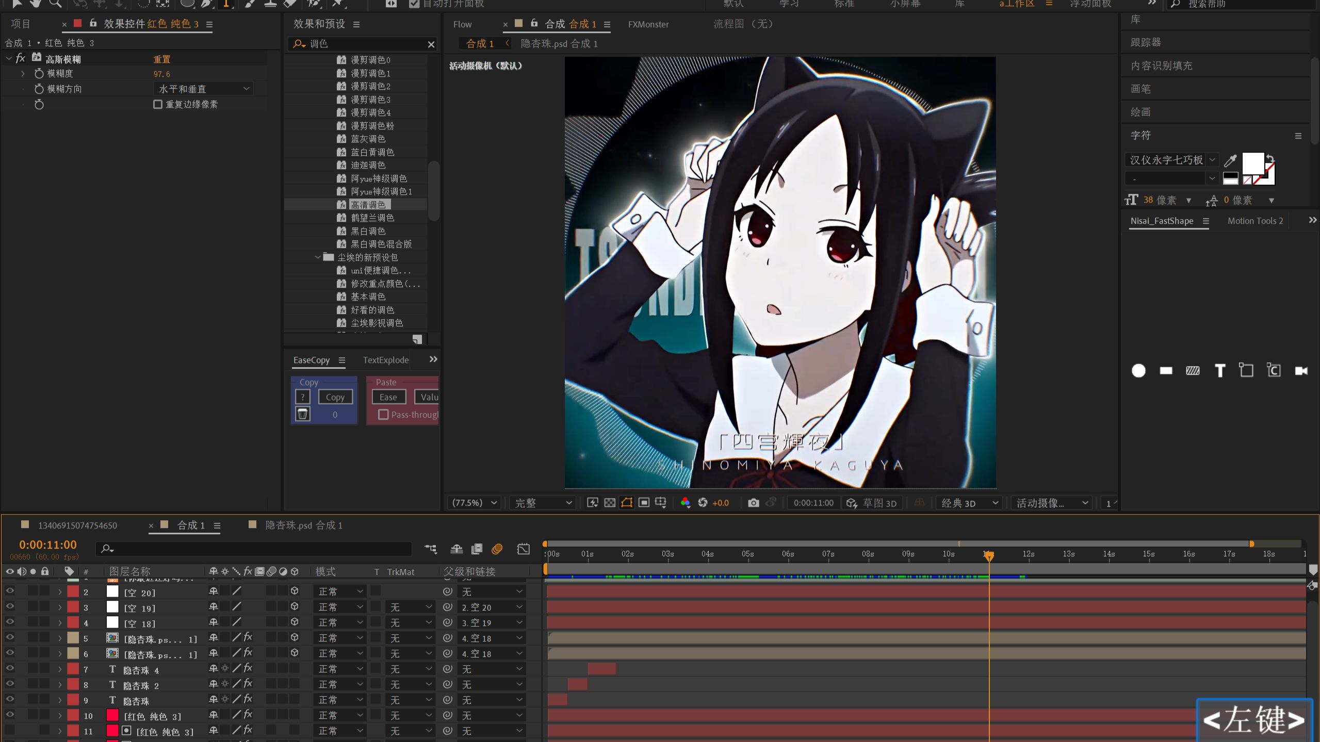Toggle stopwatch for 模糊方向 property
Screen dimensions: 1320x742
click(x=39, y=89)
